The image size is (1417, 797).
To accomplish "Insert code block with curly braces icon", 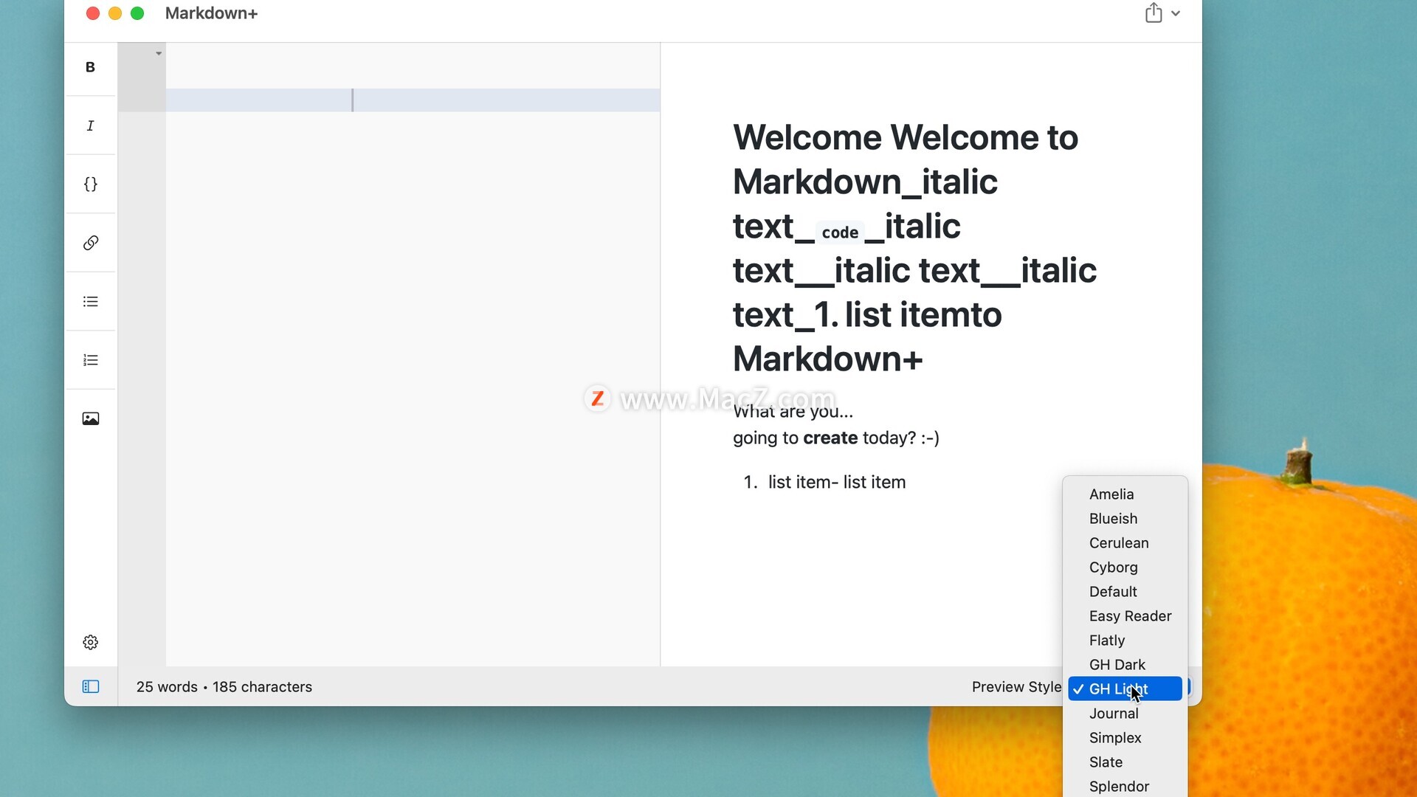I will 90,184.
